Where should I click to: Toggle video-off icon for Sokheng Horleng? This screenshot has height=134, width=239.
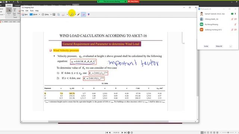(235, 30)
